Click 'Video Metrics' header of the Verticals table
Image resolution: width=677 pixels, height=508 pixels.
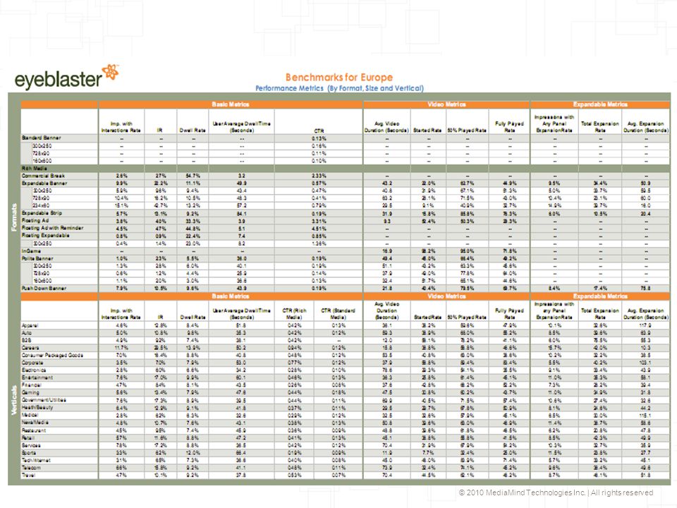coord(446,296)
